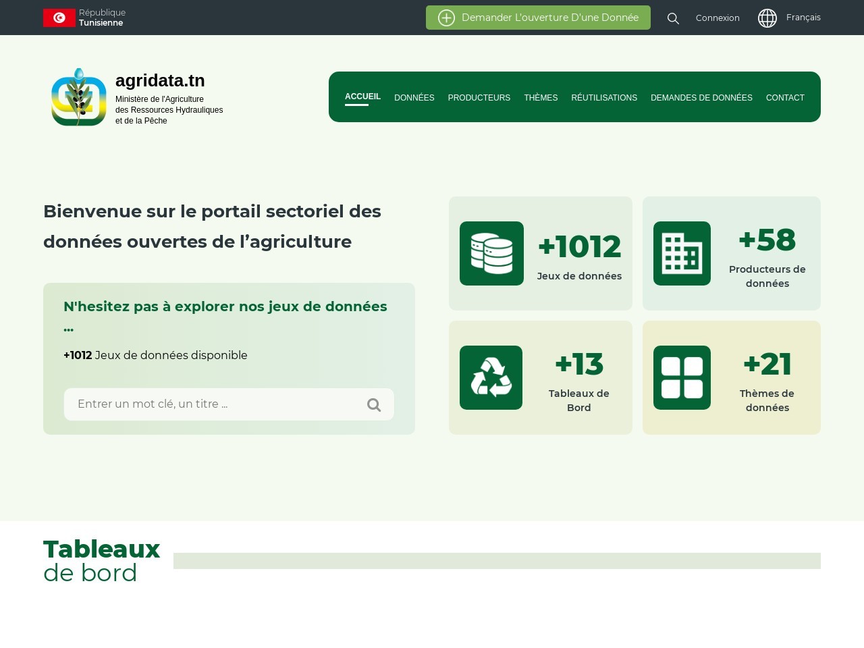This screenshot has height=648, width=864.
Task: Click the Tunisian flag icon
Action: click(x=59, y=18)
